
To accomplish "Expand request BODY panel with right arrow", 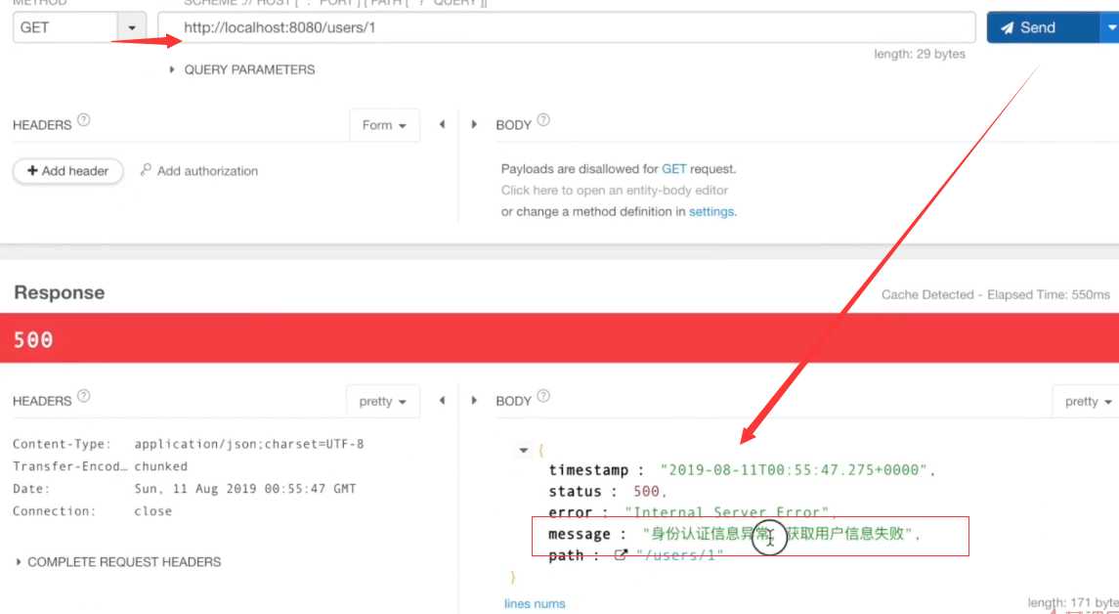I will click(x=474, y=124).
